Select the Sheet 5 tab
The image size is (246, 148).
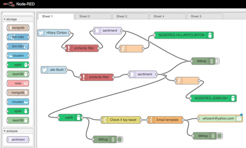(205, 16)
